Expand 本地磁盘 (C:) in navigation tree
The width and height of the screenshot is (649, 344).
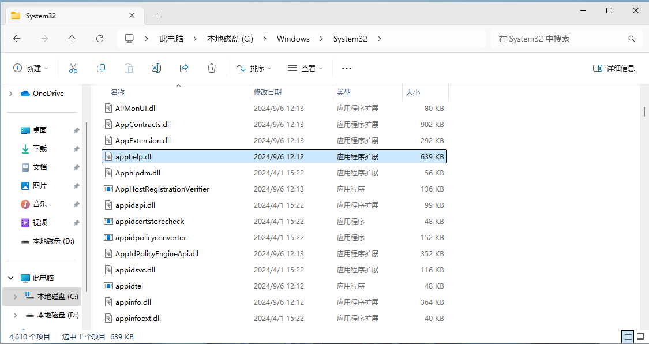pyautogui.click(x=16, y=297)
